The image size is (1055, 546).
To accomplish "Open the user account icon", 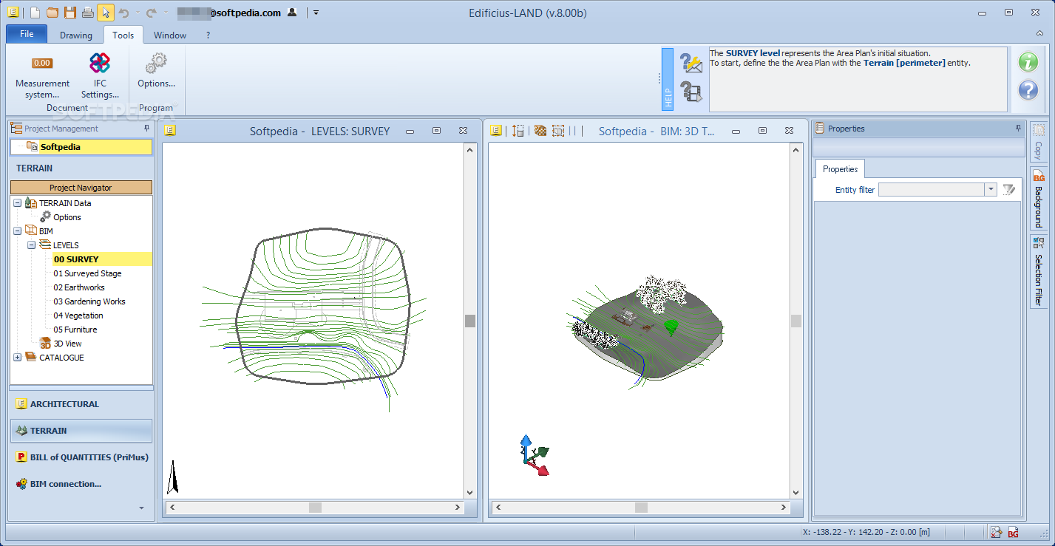I will click(x=292, y=13).
